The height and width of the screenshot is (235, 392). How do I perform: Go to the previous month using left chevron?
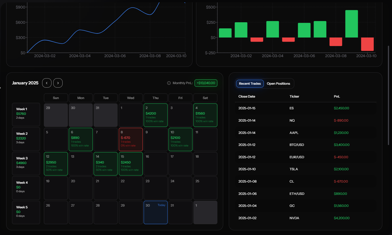pyautogui.click(x=47, y=83)
